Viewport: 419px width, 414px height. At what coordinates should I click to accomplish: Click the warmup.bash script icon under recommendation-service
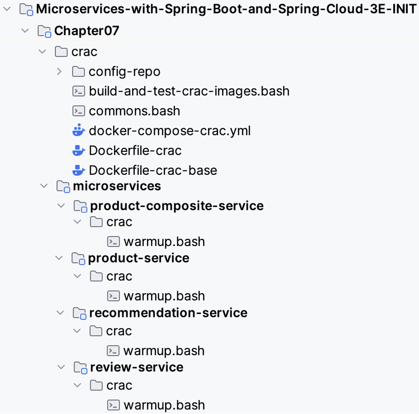(x=113, y=351)
